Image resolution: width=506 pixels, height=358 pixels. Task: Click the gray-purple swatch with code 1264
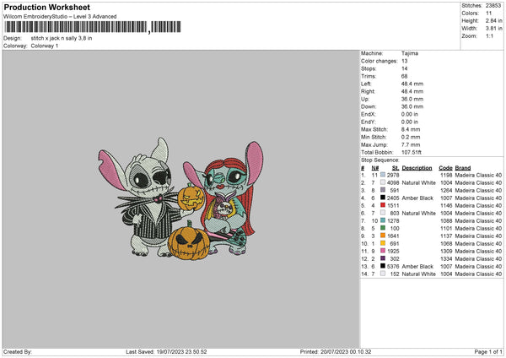tap(383, 190)
